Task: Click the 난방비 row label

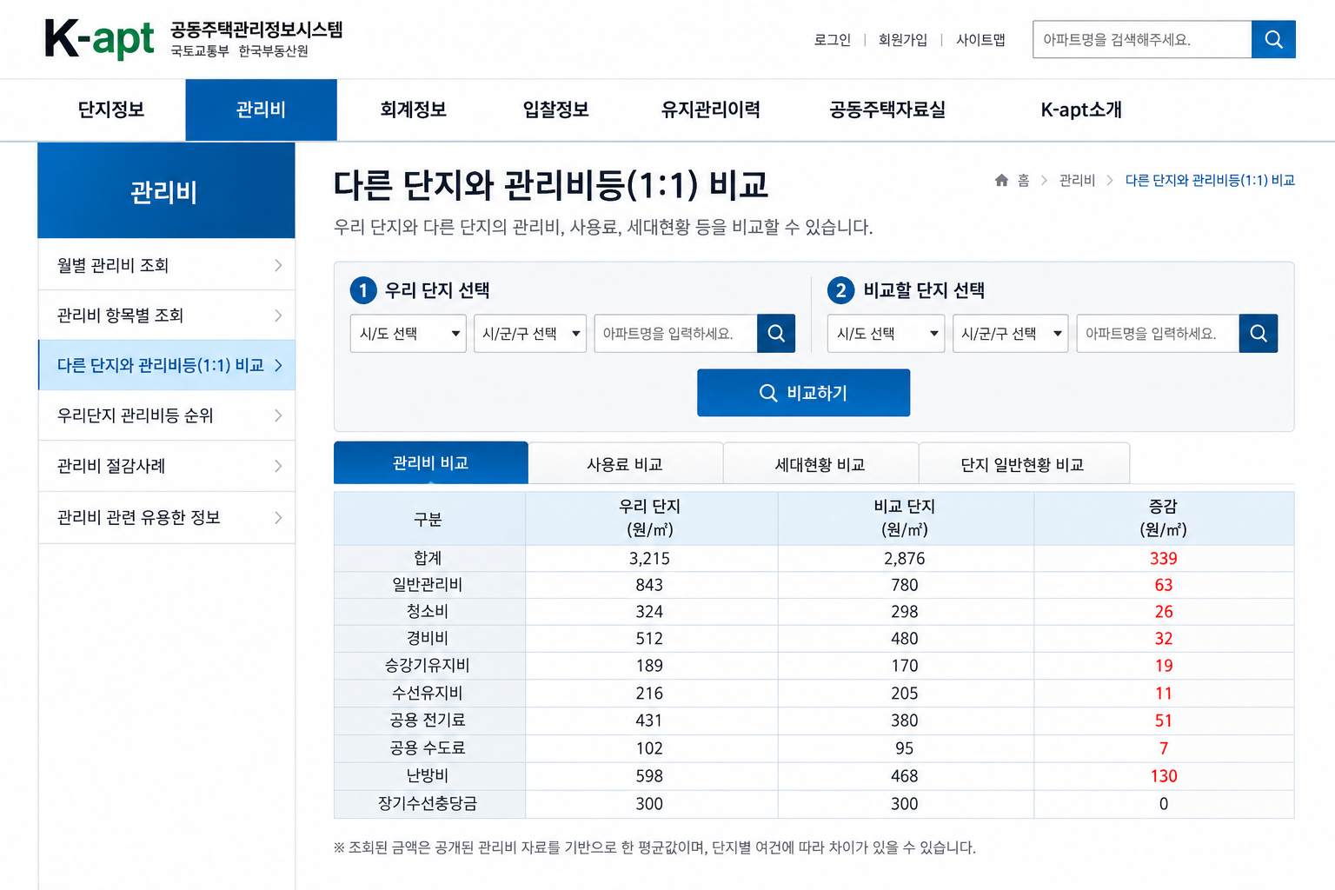Action: [428, 775]
